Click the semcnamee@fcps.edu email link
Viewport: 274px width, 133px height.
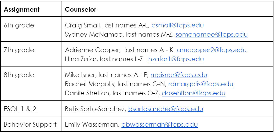(x=211, y=35)
